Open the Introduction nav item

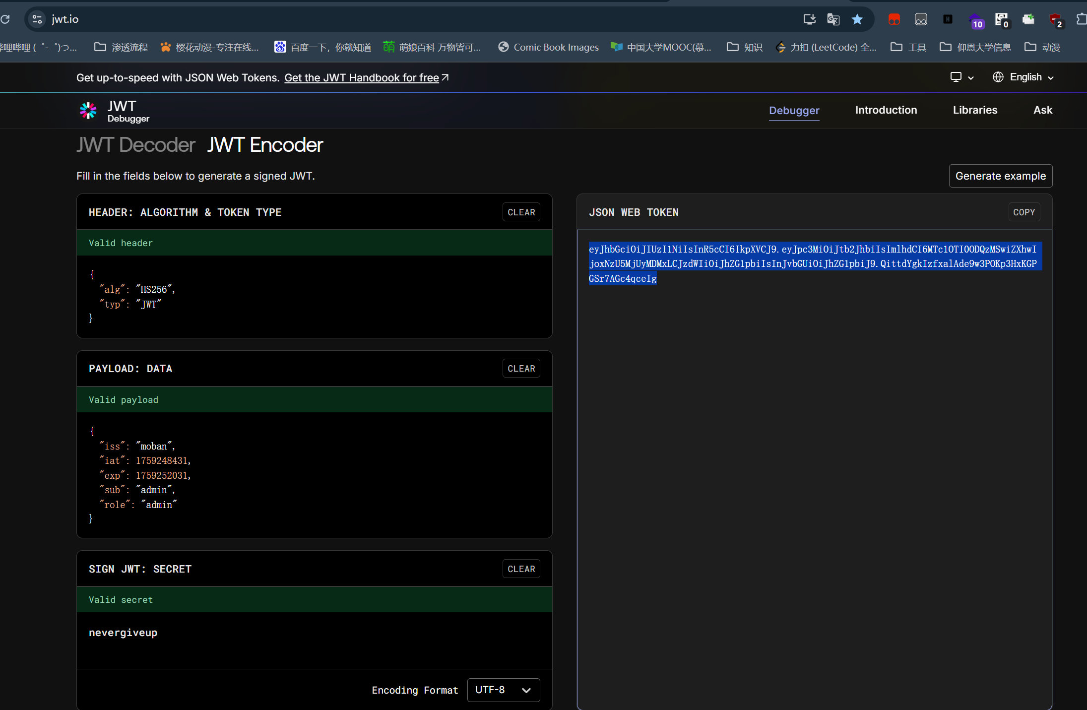[x=886, y=110]
